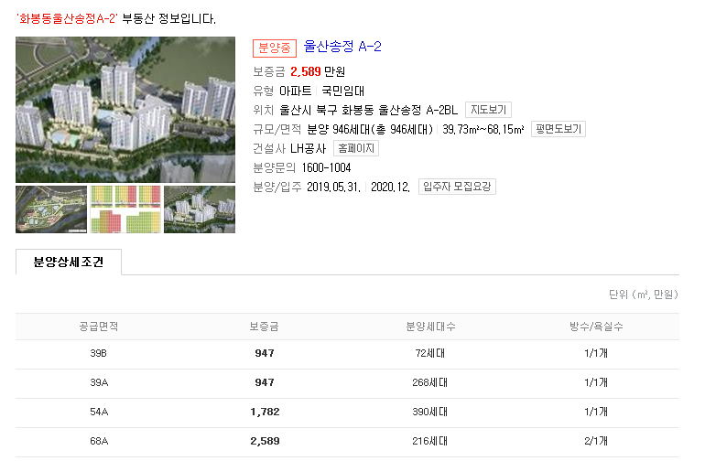
Task: Click the 1/1개 cell in 54A row
Action: click(x=596, y=412)
